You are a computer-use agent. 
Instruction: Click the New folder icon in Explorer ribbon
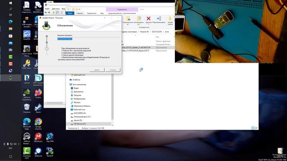pyautogui.click(x=170, y=18)
